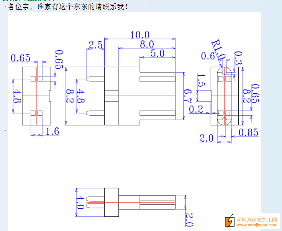Click the 2.5 pin length dimension
Image resolution: width=282 pixels, height=231 pixels.
(x=95, y=45)
